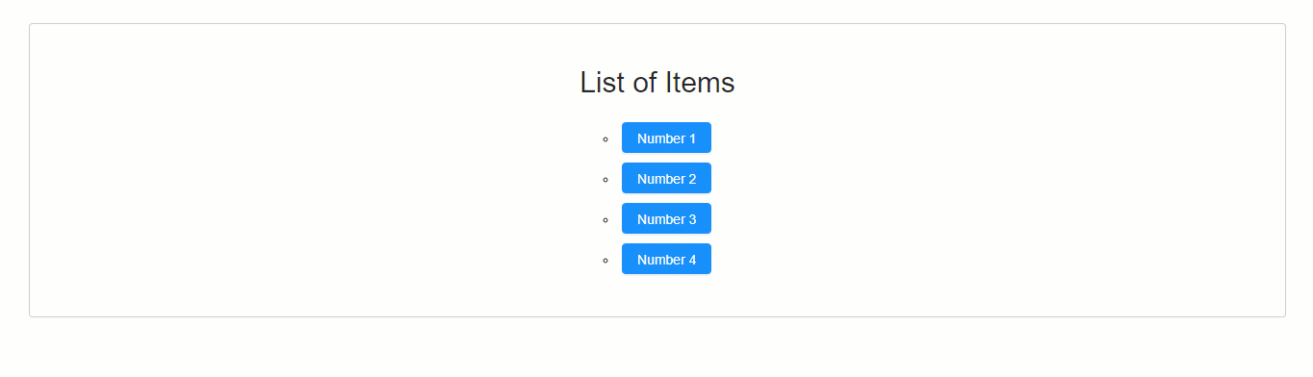1313x377 pixels.
Task: Click the word of in the heading
Action: tap(645, 83)
